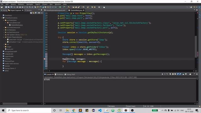Click the Windows taskbar search box
The height and width of the screenshot is (113, 201).
[29, 110]
